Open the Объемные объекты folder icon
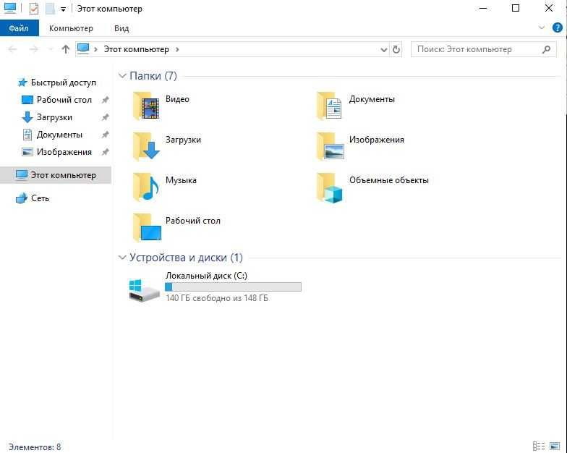 330,187
